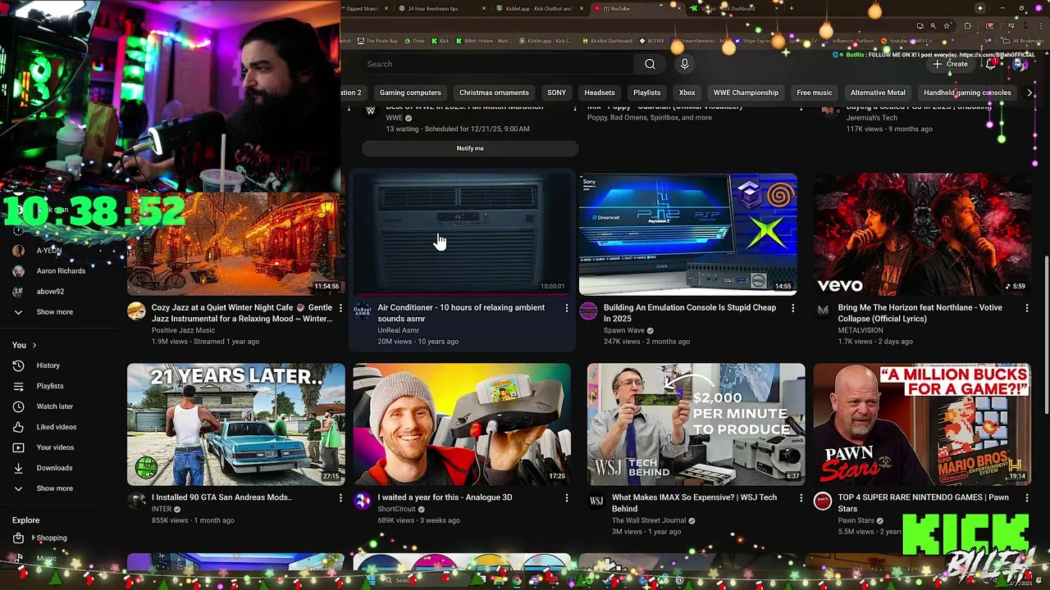Image resolution: width=1050 pixels, height=590 pixels.
Task: Play Analogue 3D video thumbnail
Action: coord(462,424)
